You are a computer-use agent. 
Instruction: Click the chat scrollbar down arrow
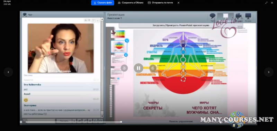tap(102, 116)
